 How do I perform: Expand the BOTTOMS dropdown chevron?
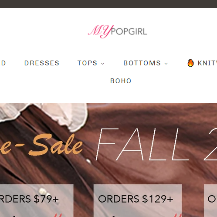166,64
